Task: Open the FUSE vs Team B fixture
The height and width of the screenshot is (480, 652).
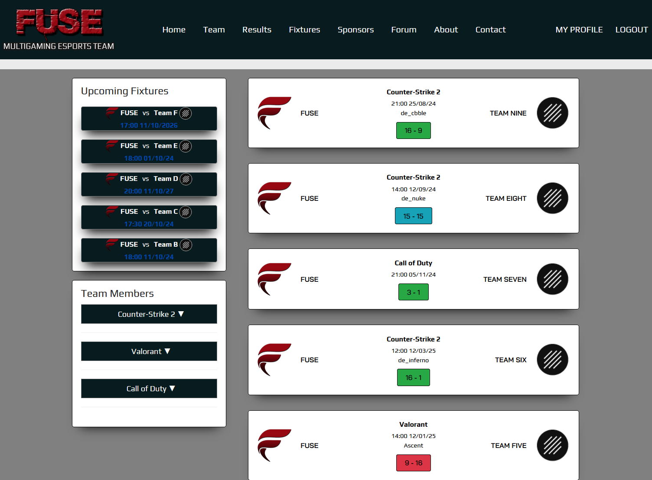Action: tap(149, 250)
